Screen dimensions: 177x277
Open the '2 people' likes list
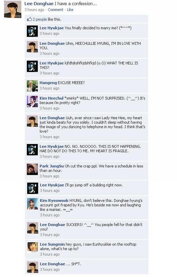pos(40,19)
